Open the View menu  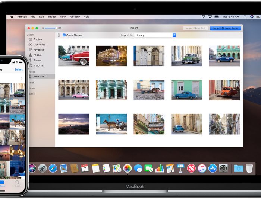pos(62,17)
